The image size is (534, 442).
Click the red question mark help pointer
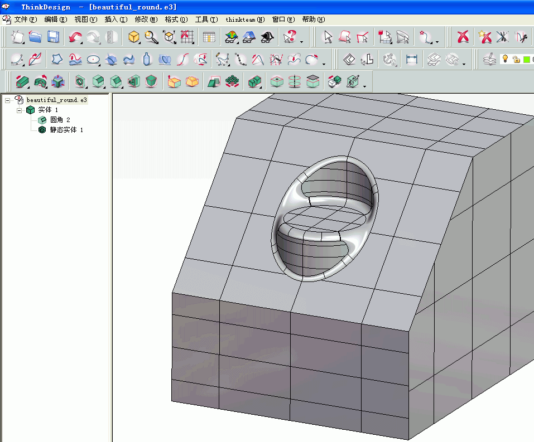(290, 37)
